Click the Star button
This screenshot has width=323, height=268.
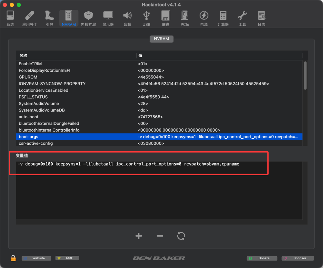coord(67,258)
